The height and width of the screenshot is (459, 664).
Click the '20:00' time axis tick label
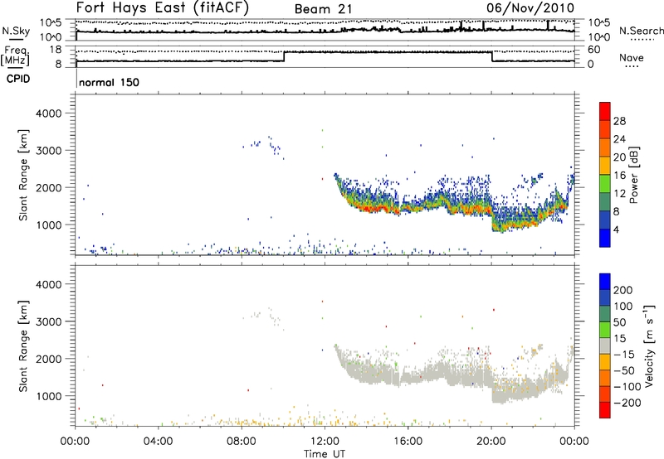click(491, 442)
